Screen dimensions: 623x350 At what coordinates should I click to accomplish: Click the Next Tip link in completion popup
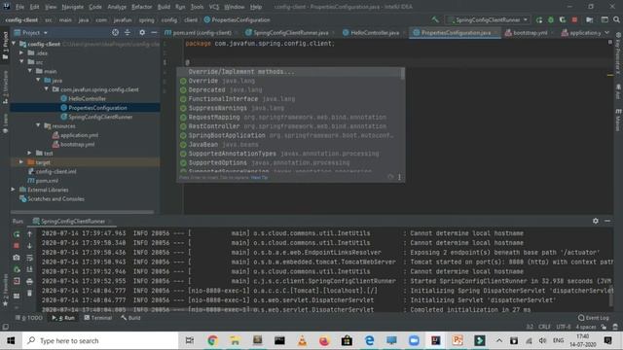coord(259,178)
